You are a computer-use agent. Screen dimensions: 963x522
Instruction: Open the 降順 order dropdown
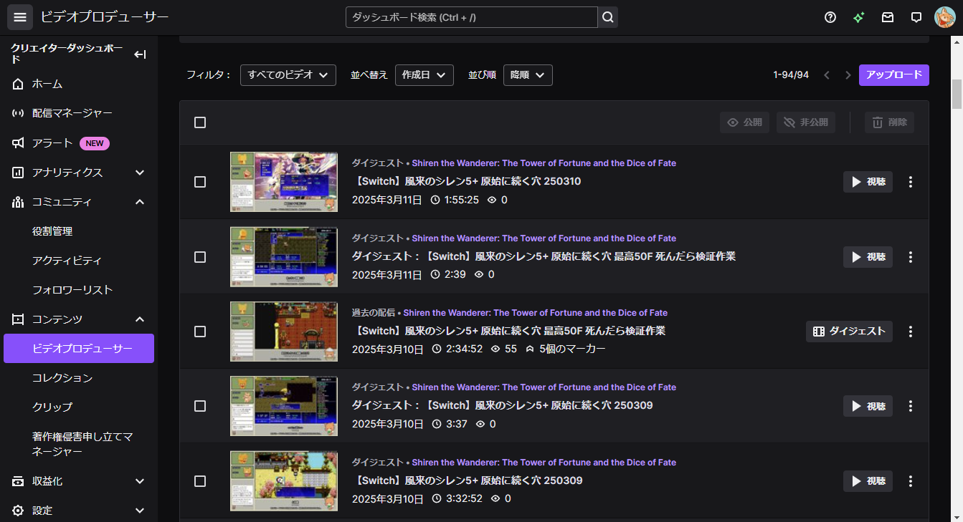[527, 74]
